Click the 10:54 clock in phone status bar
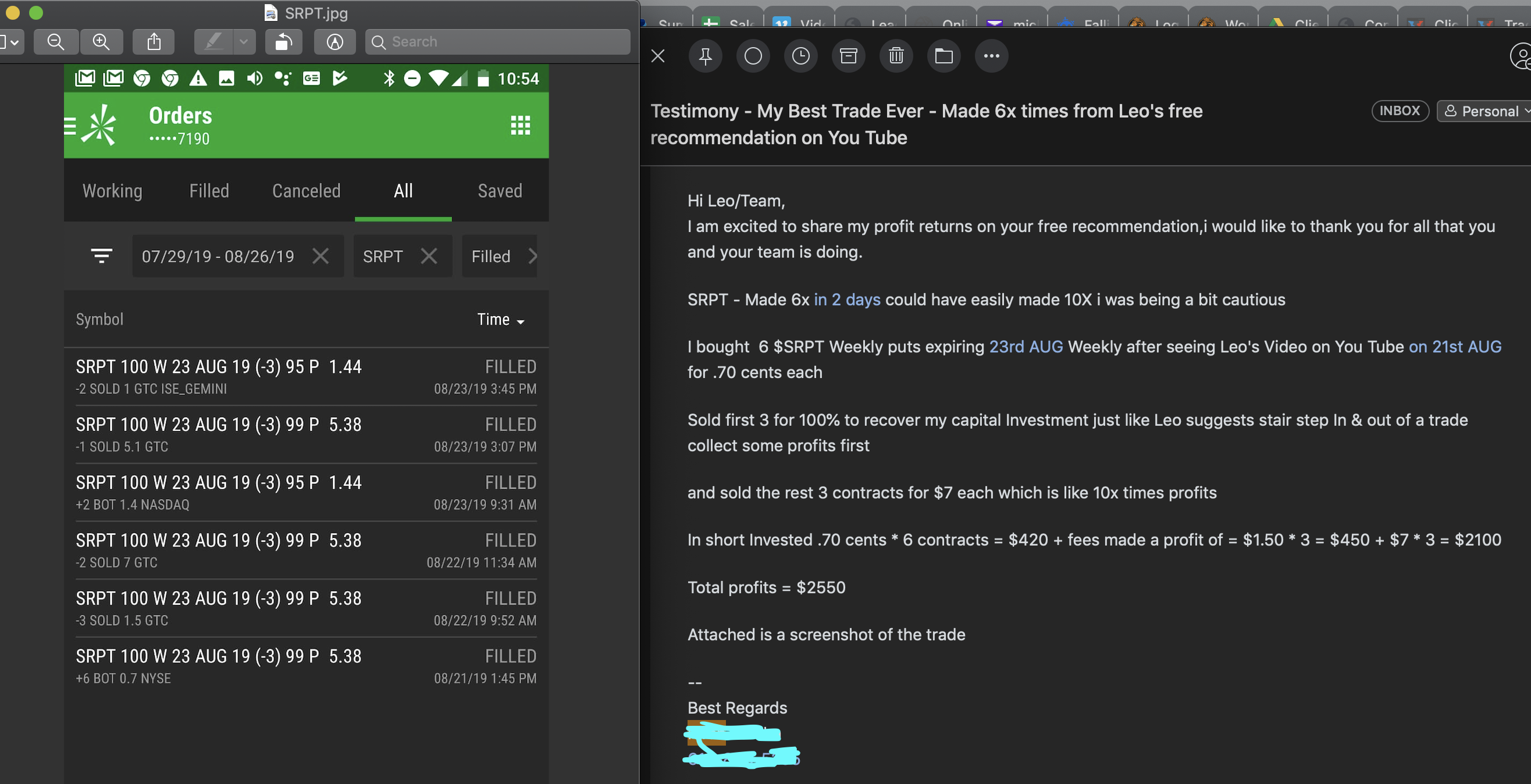1531x784 pixels. [518, 79]
